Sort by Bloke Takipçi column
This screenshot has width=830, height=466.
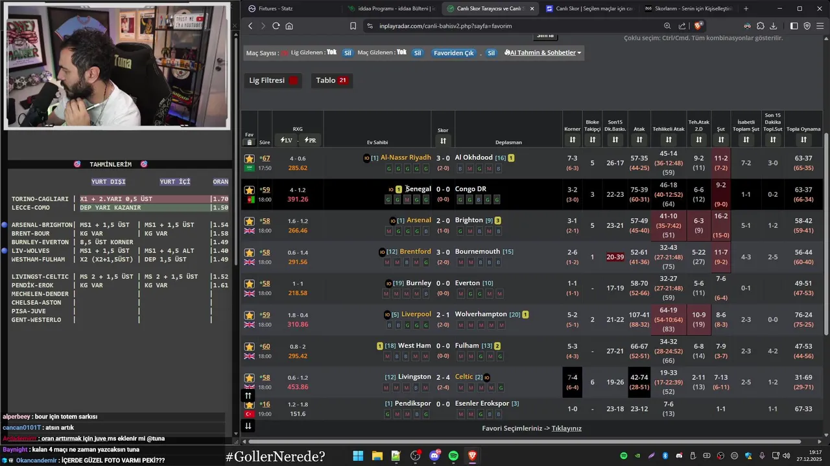pyautogui.click(x=592, y=140)
